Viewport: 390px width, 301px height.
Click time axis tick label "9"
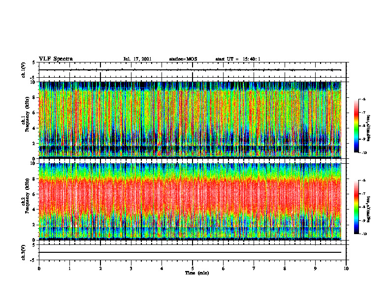click(315, 269)
